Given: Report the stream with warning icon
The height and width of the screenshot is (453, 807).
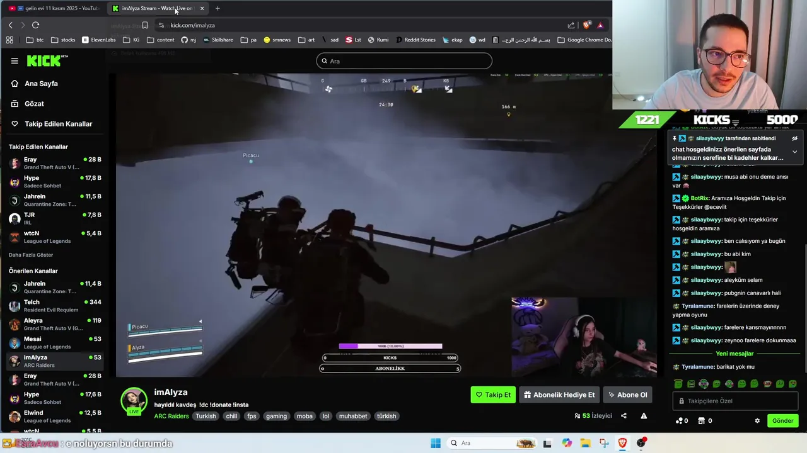Looking at the screenshot, I should point(644,416).
